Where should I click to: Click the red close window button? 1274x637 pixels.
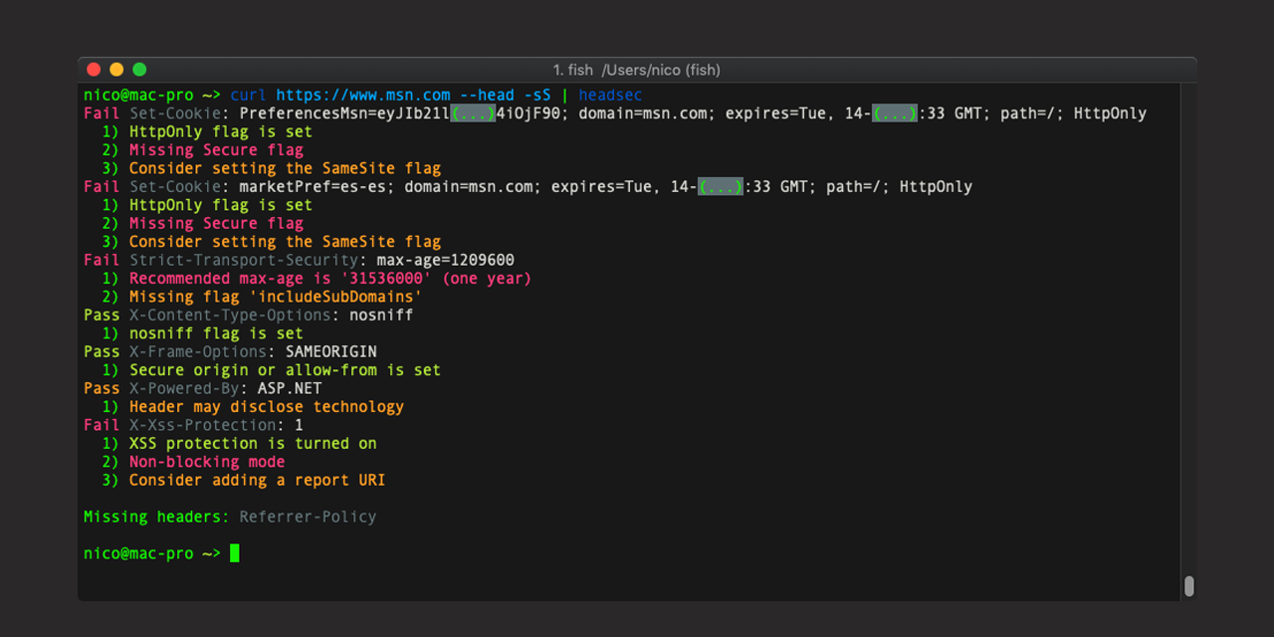pyautogui.click(x=94, y=70)
